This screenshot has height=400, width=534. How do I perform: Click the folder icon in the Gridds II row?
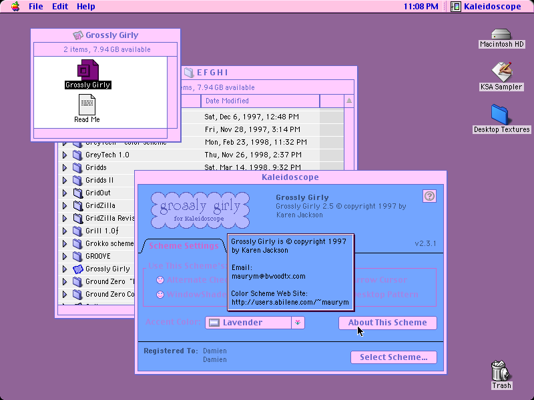77,180
